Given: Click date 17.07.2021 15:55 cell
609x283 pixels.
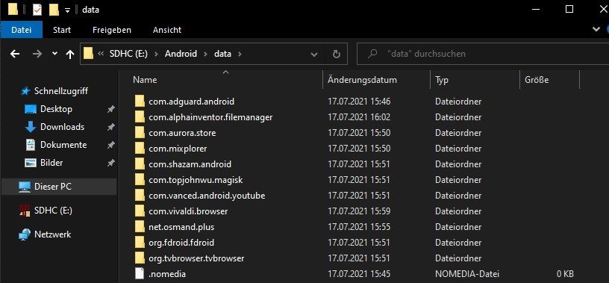Looking at the screenshot, I should (x=359, y=227).
